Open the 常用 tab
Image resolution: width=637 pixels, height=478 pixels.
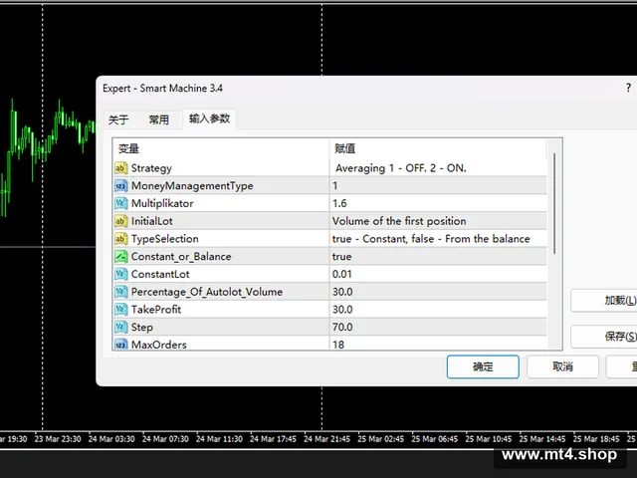(158, 119)
